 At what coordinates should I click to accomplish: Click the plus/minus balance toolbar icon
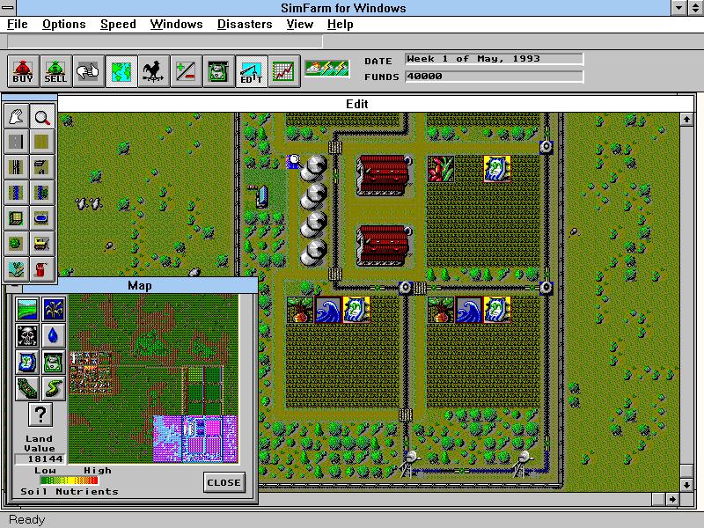click(x=187, y=71)
